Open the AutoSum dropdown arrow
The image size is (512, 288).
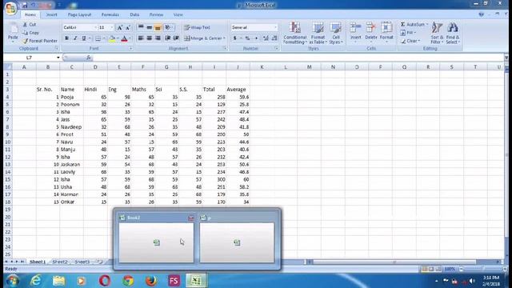426,25
